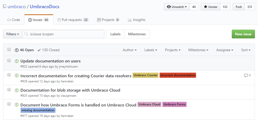Open author clausjensen link
The height and width of the screenshot is (121, 258).
pyautogui.click(x=68, y=96)
